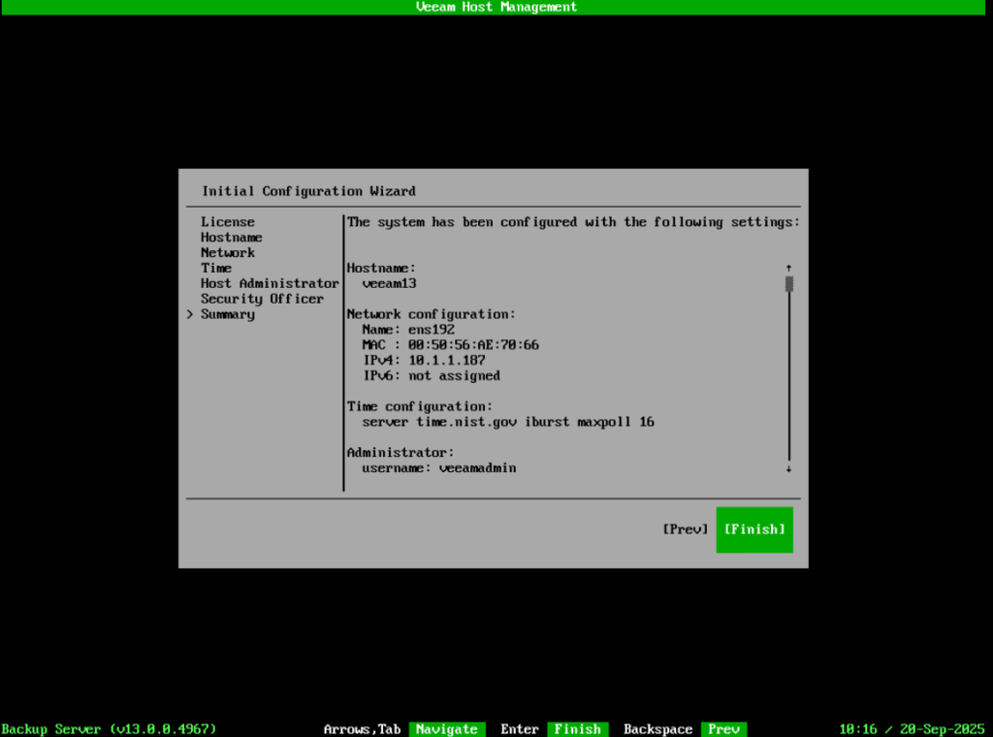The height and width of the screenshot is (737, 993).
Task: Jump to the Time wizard step
Action: point(216,269)
